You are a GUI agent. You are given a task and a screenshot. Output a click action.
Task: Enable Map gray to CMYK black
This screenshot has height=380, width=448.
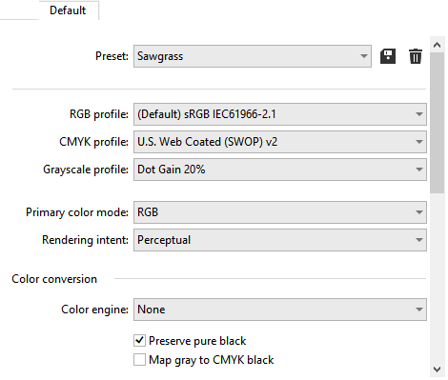click(x=139, y=360)
